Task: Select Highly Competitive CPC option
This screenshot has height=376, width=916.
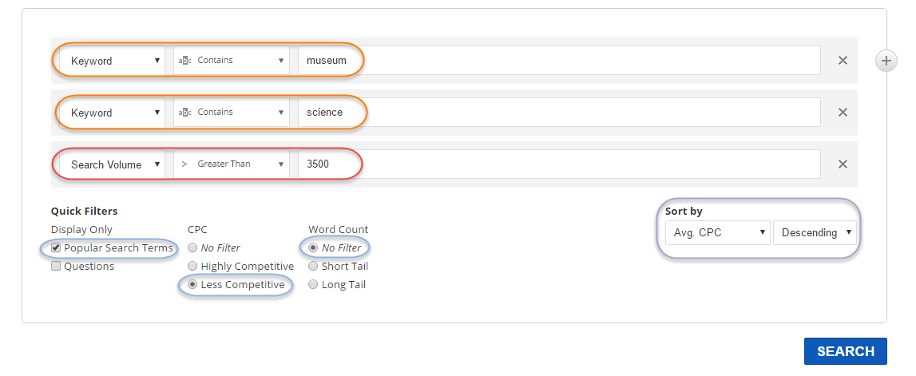Action: pyautogui.click(x=192, y=267)
